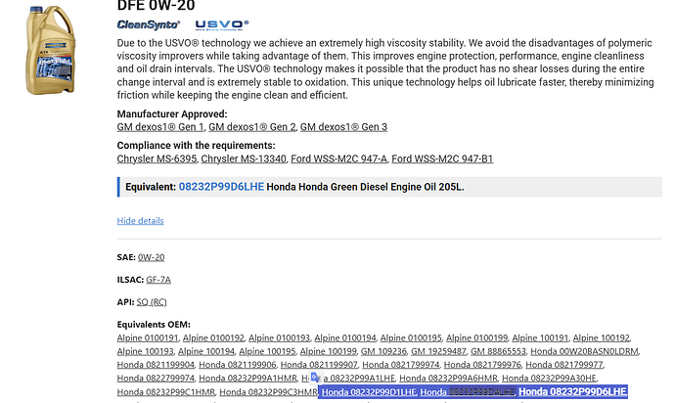The image size is (675, 403).
Task: Open the Alpine 100194 equivalent link
Action: [206, 351]
